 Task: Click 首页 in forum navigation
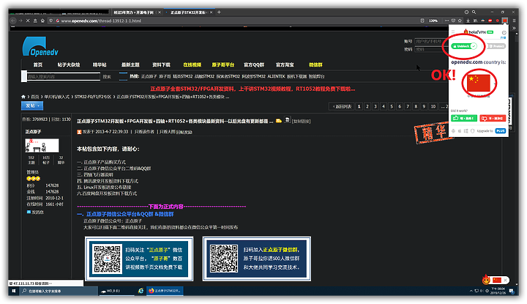click(38, 64)
